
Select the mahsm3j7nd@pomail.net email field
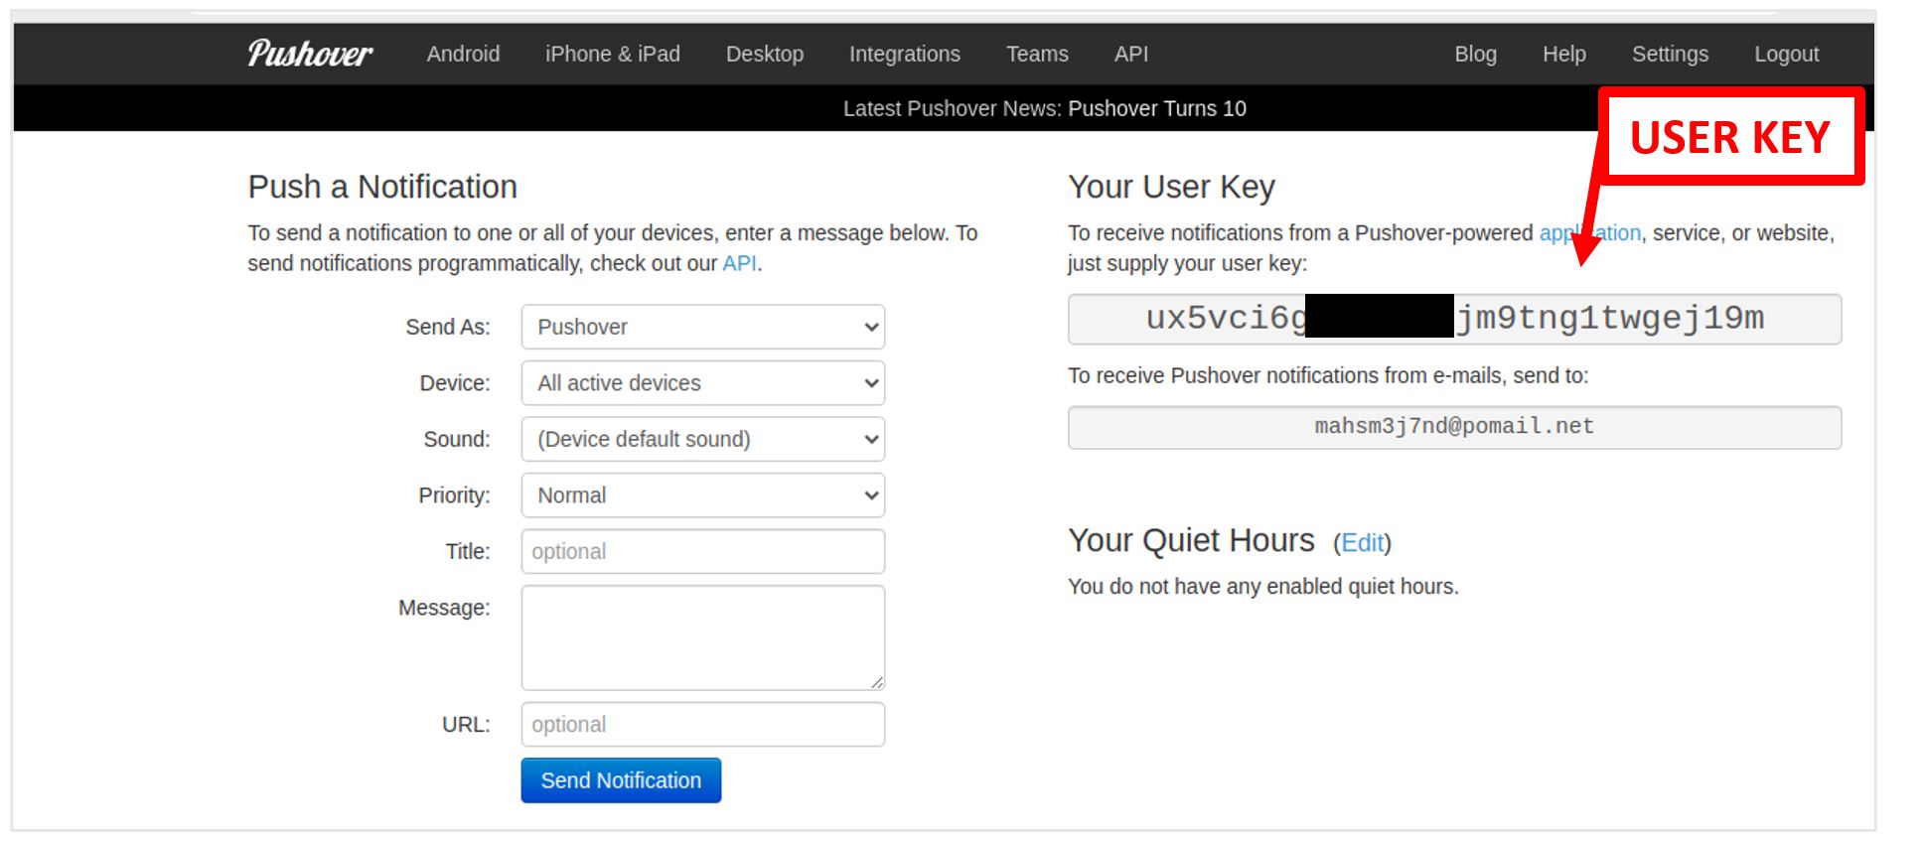[x=1454, y=427]
